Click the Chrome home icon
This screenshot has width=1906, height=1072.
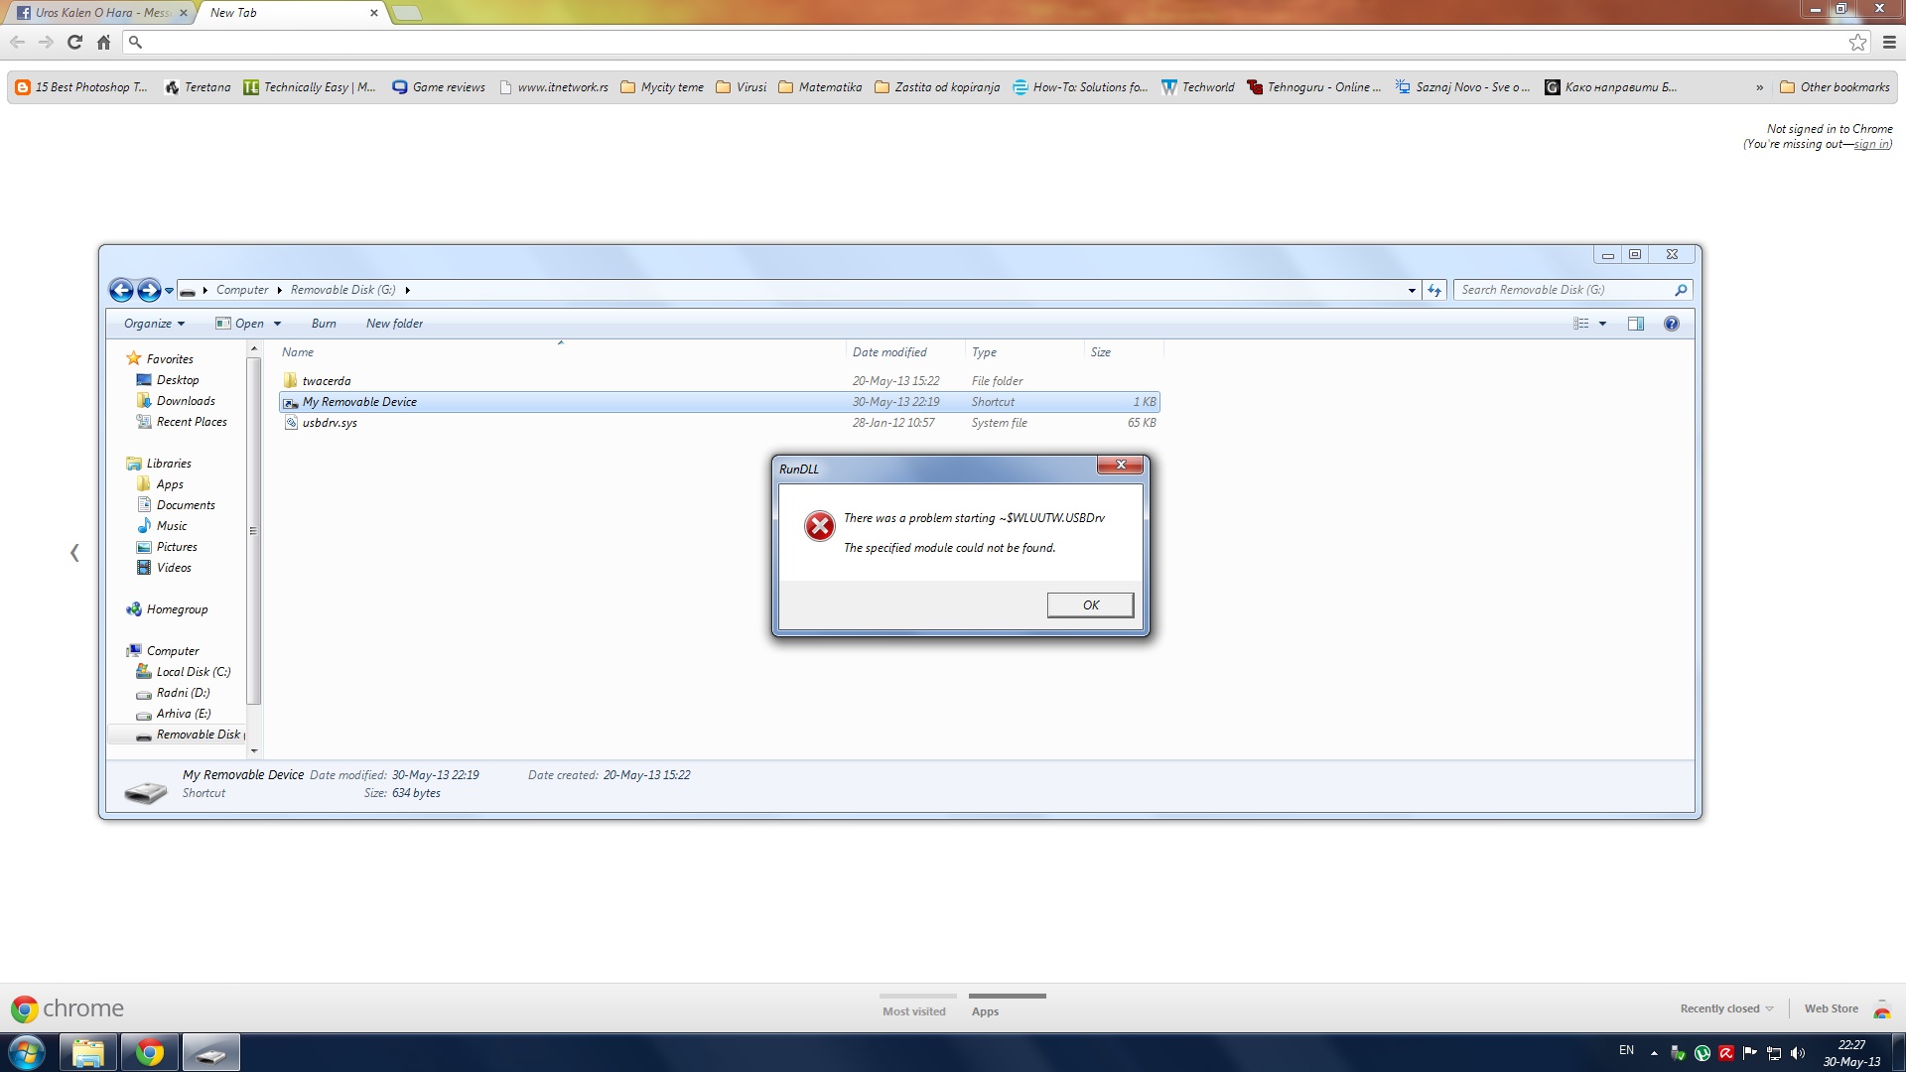tap(103, 42)
